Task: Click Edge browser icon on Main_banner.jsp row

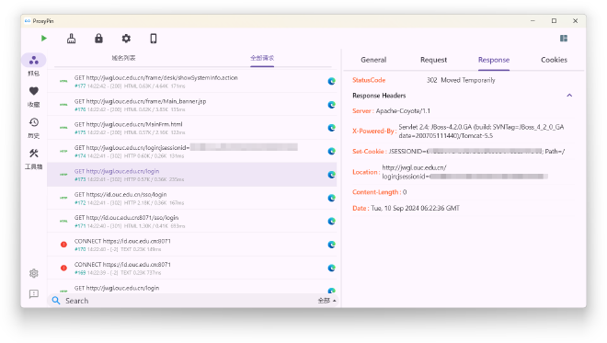Action: click(331, 105)
